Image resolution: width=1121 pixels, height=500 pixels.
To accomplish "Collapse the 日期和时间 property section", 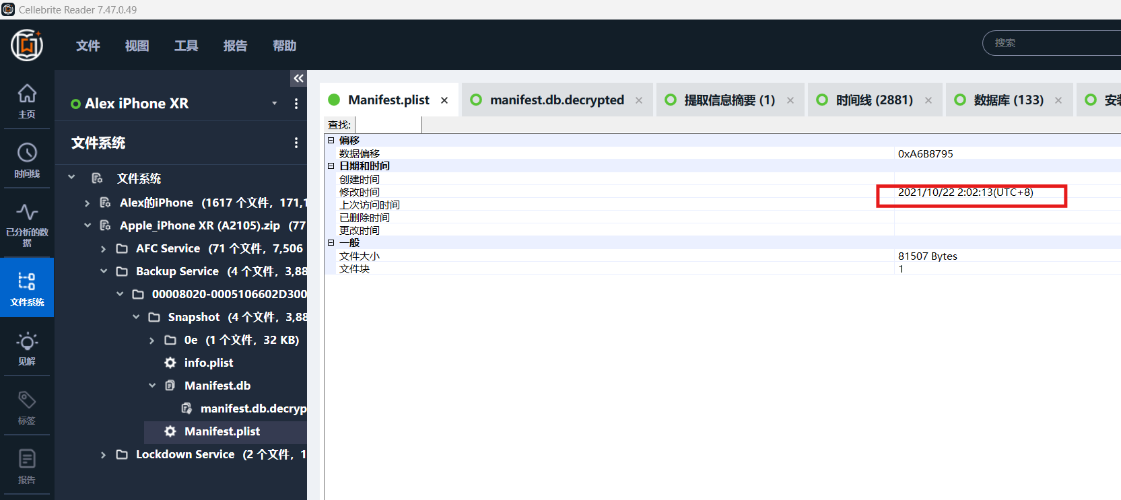I will (x=331, y=166).
